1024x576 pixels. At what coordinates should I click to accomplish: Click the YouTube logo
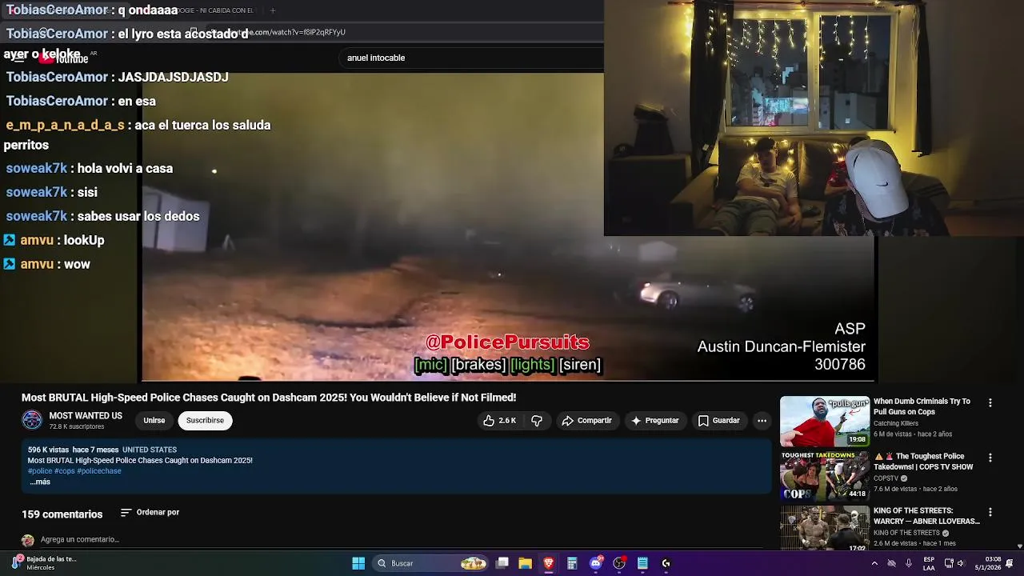pyautogui.click(x=64, y=58)
